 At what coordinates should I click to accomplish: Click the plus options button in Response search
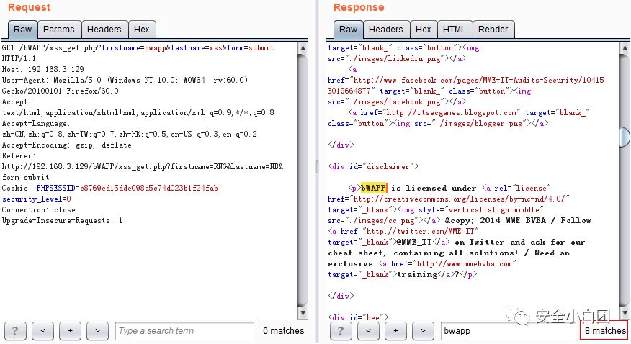[395, 331]
